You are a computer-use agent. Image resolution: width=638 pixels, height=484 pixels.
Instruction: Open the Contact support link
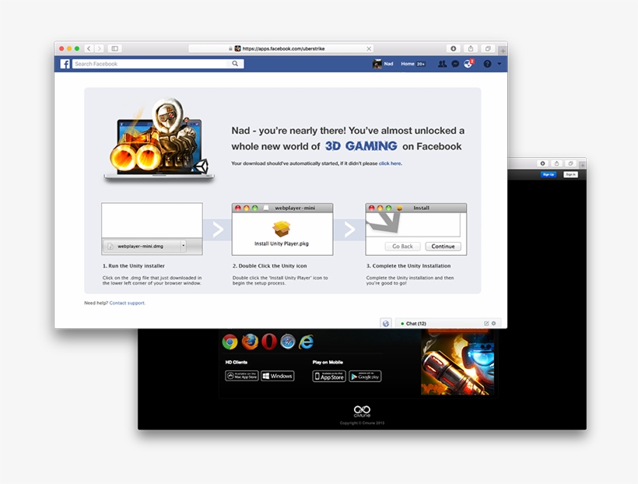127,303
